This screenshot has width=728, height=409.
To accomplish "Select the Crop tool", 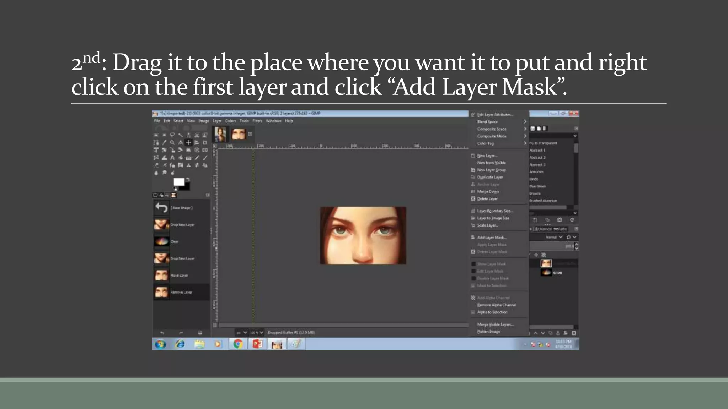I will coord(205,142).
